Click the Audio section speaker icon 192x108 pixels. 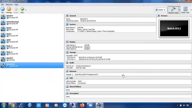67,63
